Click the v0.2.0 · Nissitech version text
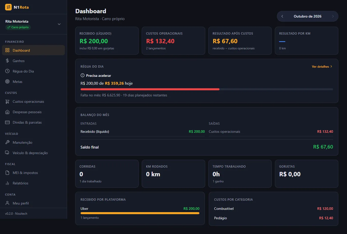The width and height of the screenshot is (347, 234). [x=16, y=214]
